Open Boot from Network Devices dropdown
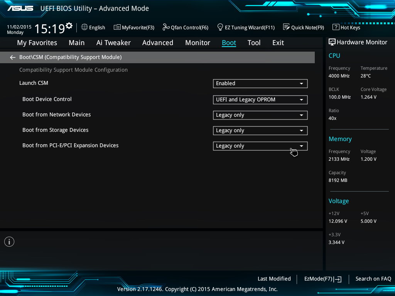Image resolution: width=395 pixels, height=296 pixels. [260, 115]
